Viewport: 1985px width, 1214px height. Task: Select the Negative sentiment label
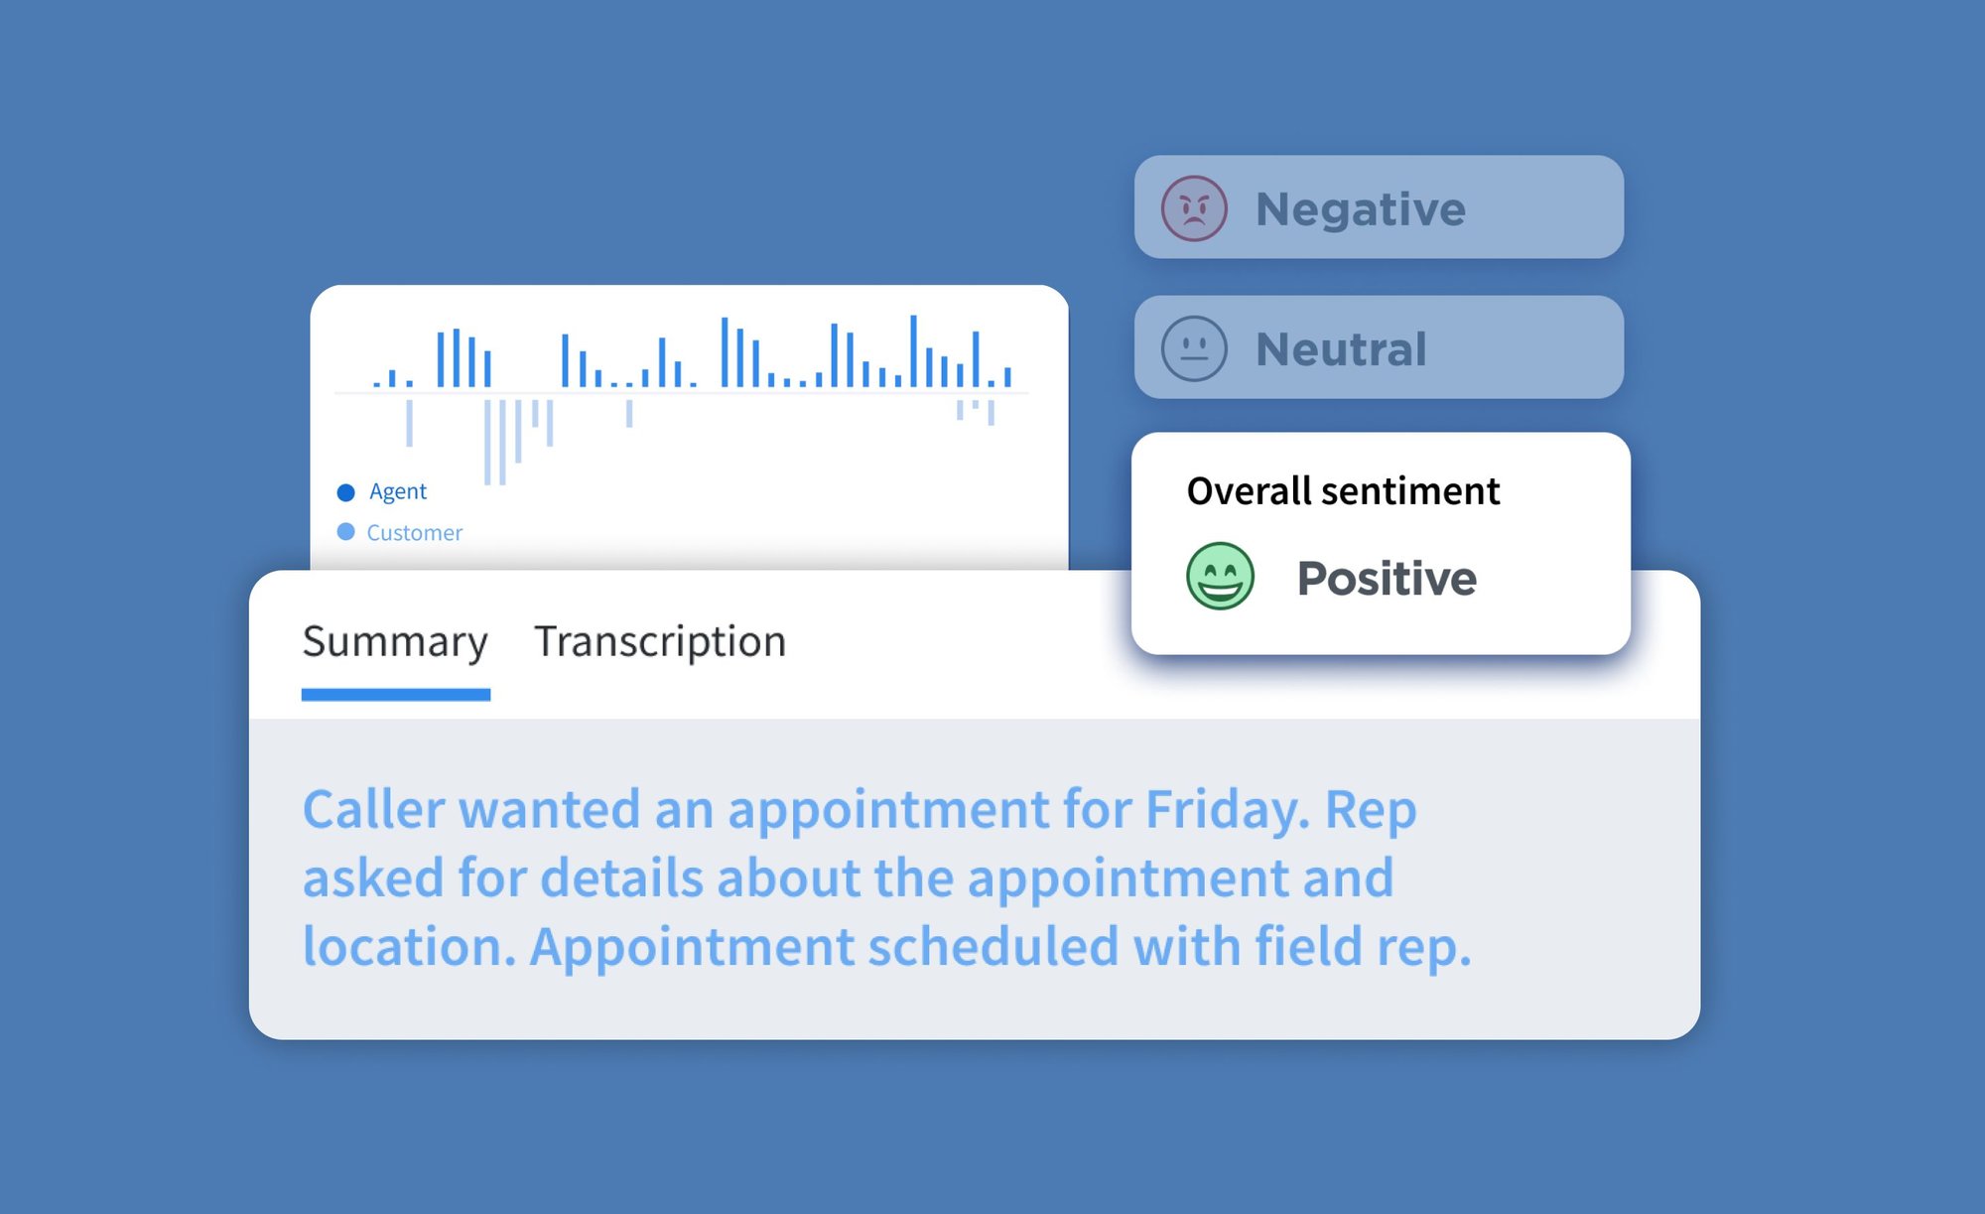point(1360,209)
